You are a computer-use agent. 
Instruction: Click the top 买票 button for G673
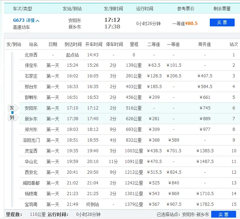point(222,22)
